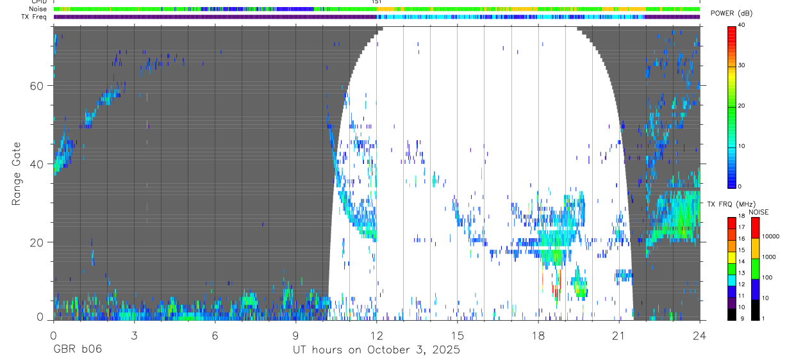Click UT hour tick label 6
This screenshot has width=787, height=363.
tap(215, 335)
